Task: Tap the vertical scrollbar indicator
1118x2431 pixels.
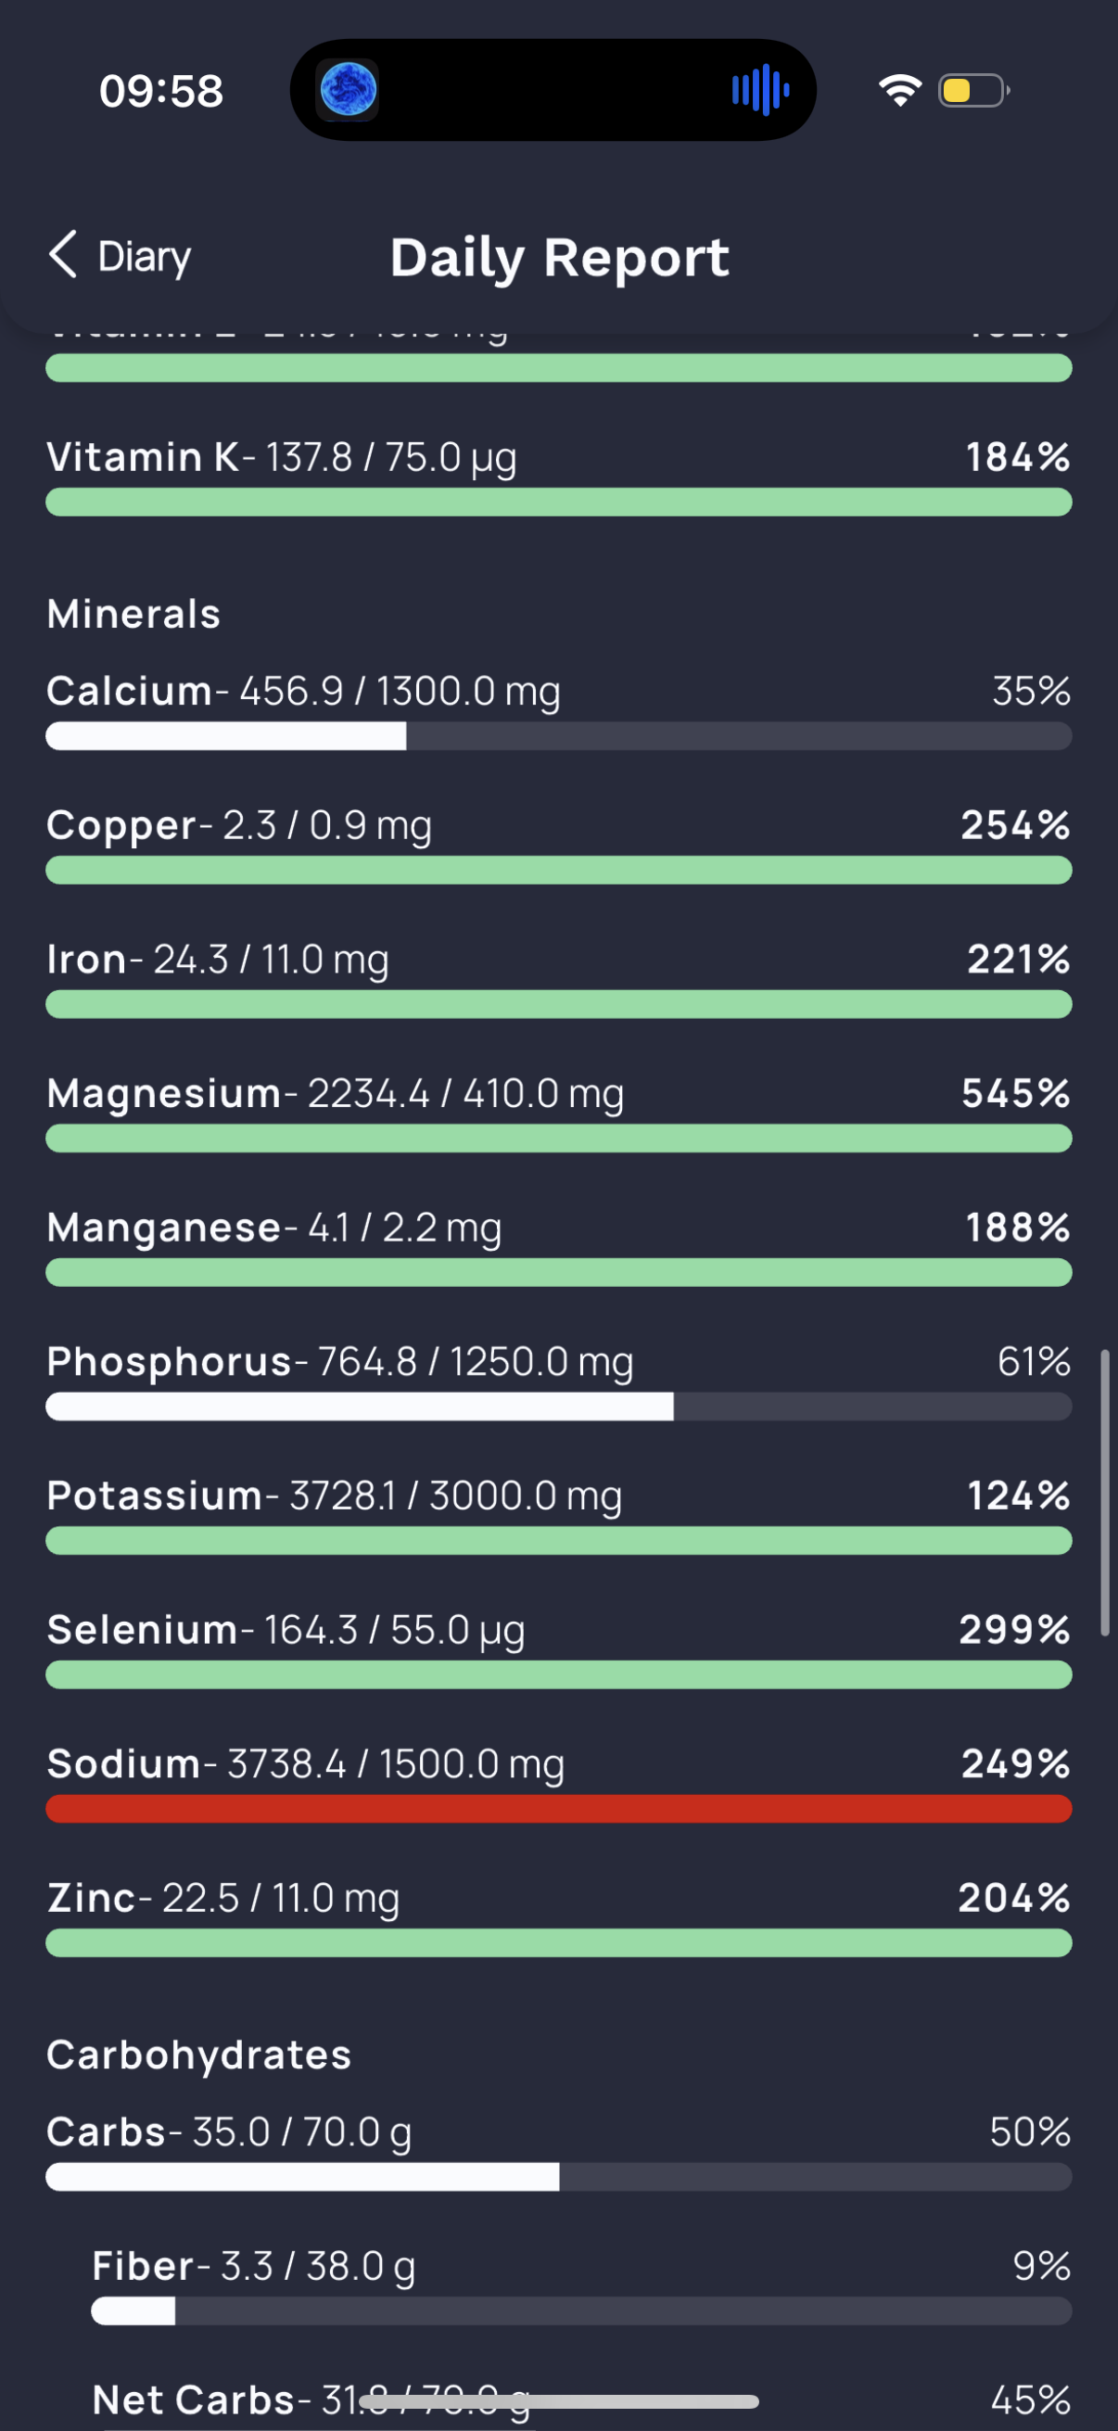Action: [1104, 1493]
